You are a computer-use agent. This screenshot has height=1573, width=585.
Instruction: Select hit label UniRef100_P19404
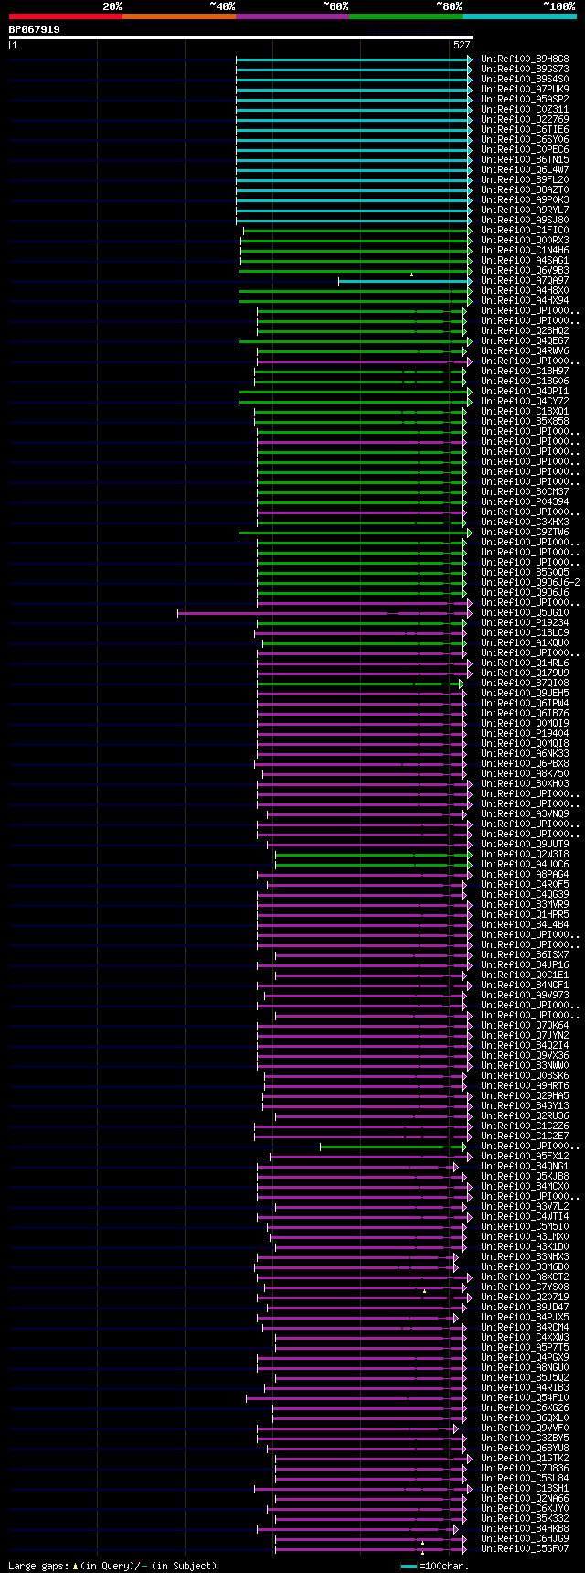525,733
